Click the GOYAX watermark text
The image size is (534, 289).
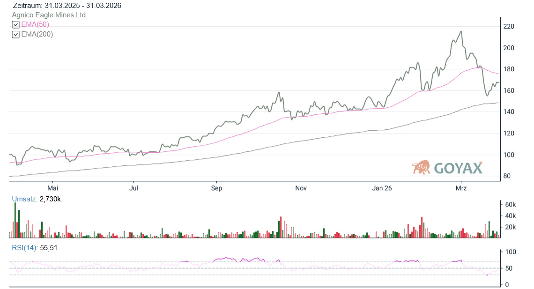458,168
